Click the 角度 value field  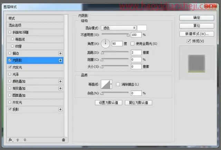point(117,44)
